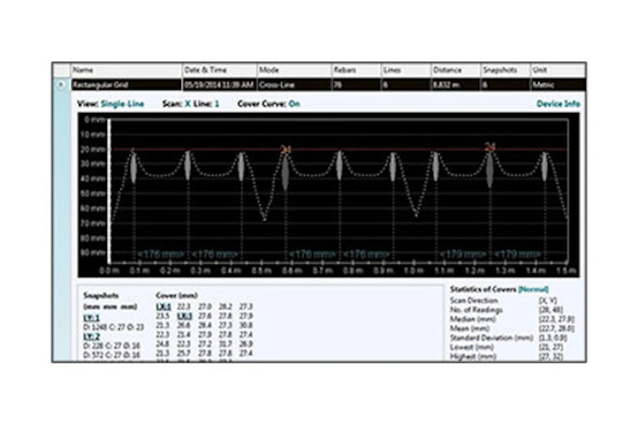637x424 pixels.
Task: Click the 'Normal' statistics mode link
Action: [533, 289]
